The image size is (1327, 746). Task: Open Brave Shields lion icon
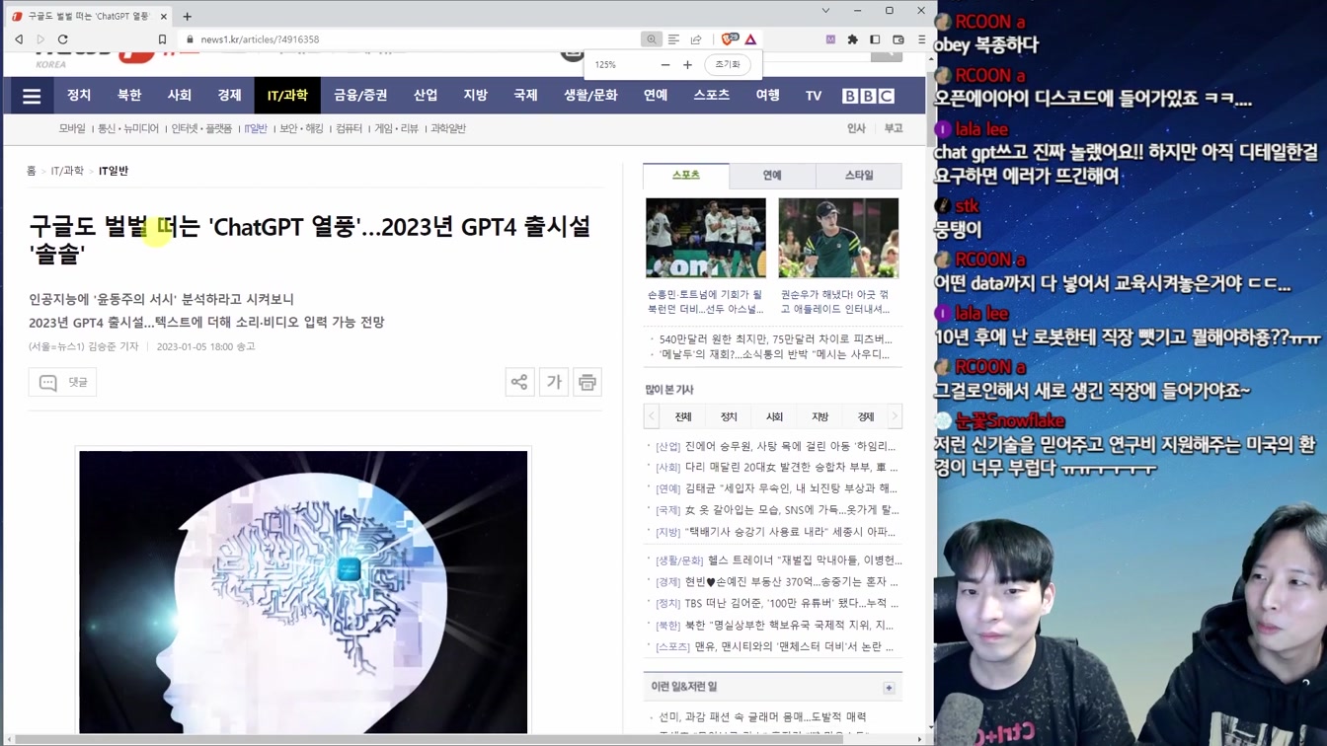coord(729,39)
